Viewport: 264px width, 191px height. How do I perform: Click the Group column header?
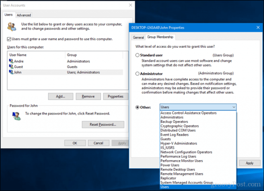pyautogui.click(x=94, y=55)
